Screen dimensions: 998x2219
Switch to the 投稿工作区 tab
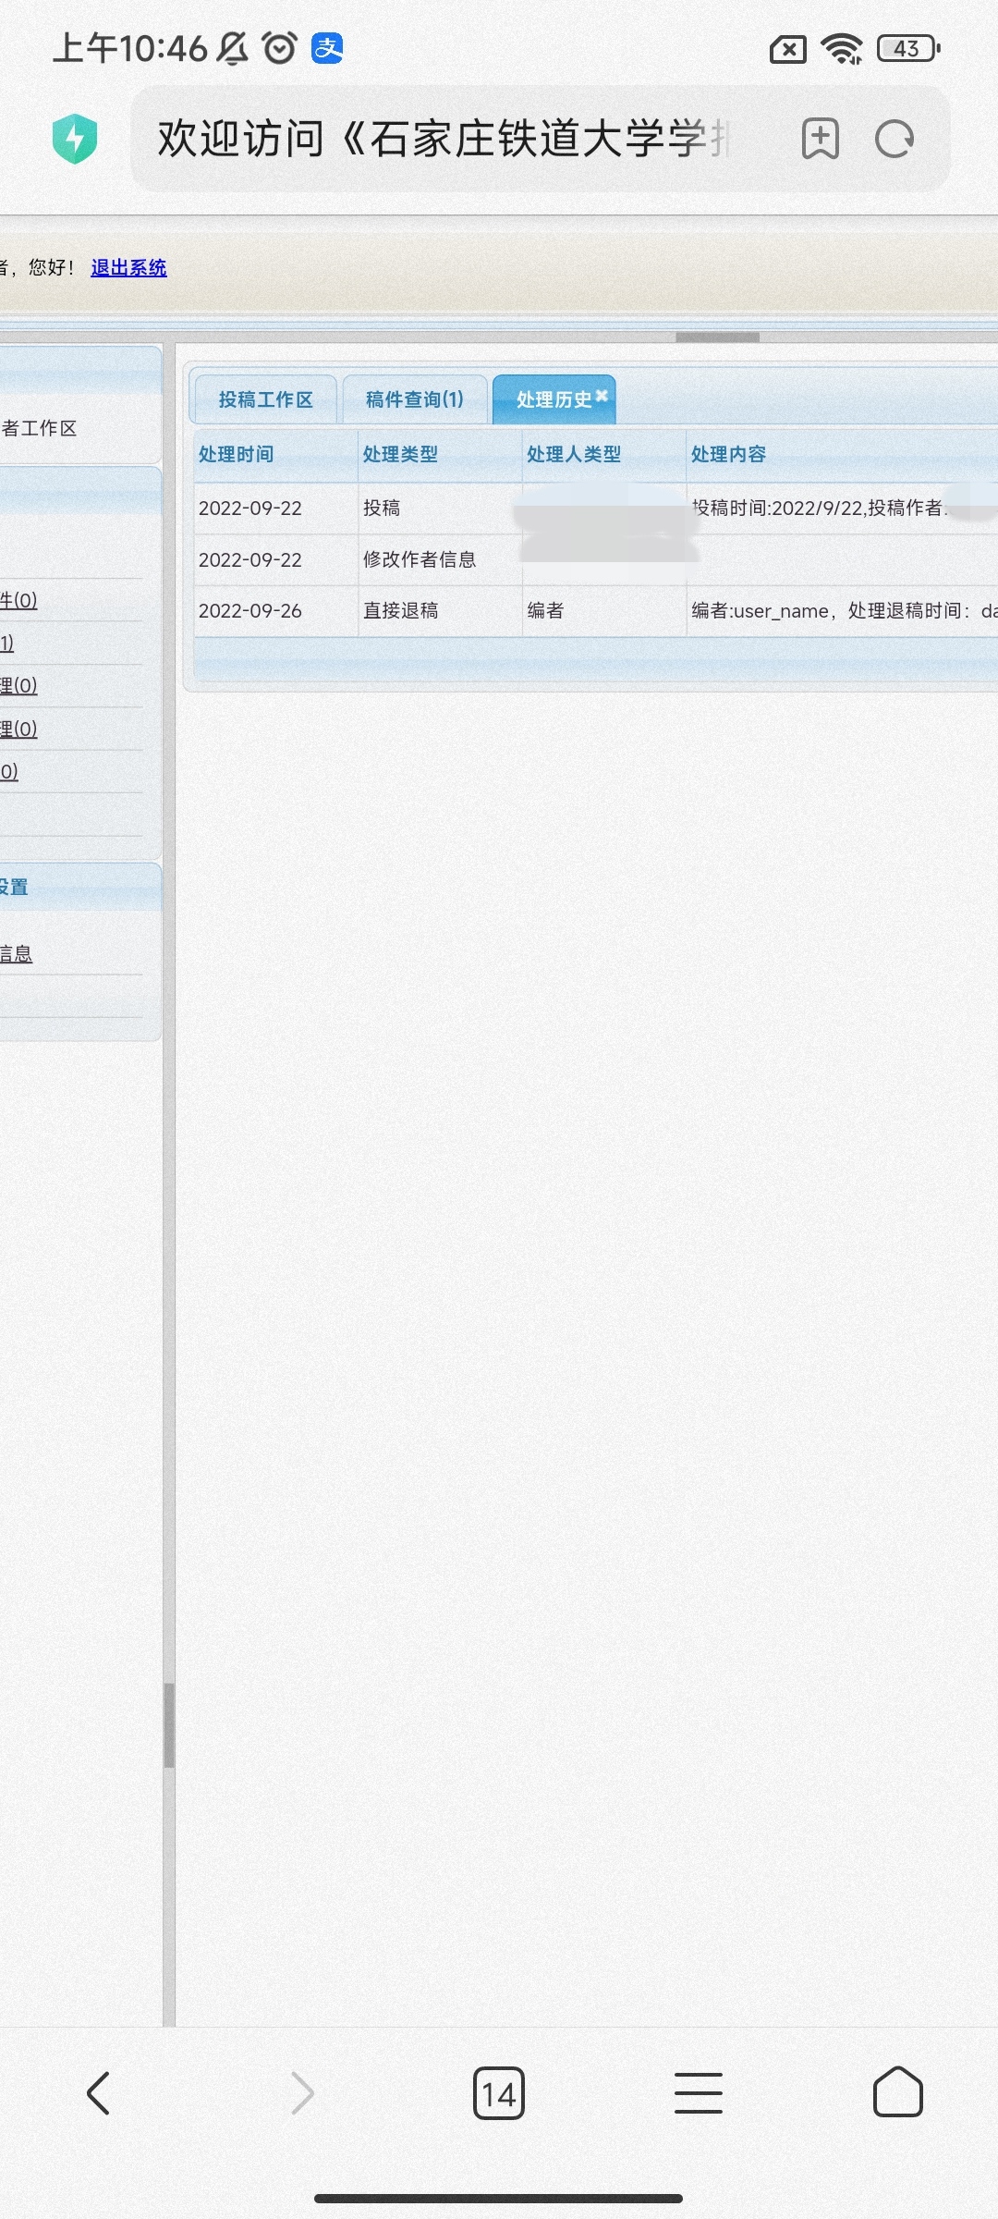pyautogui.click(x=265, y=399)
